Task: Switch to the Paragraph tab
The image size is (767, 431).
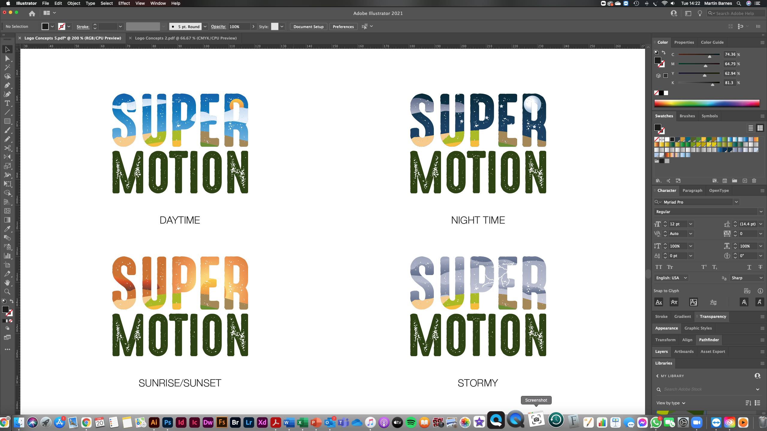Action: tap(692, 190)
